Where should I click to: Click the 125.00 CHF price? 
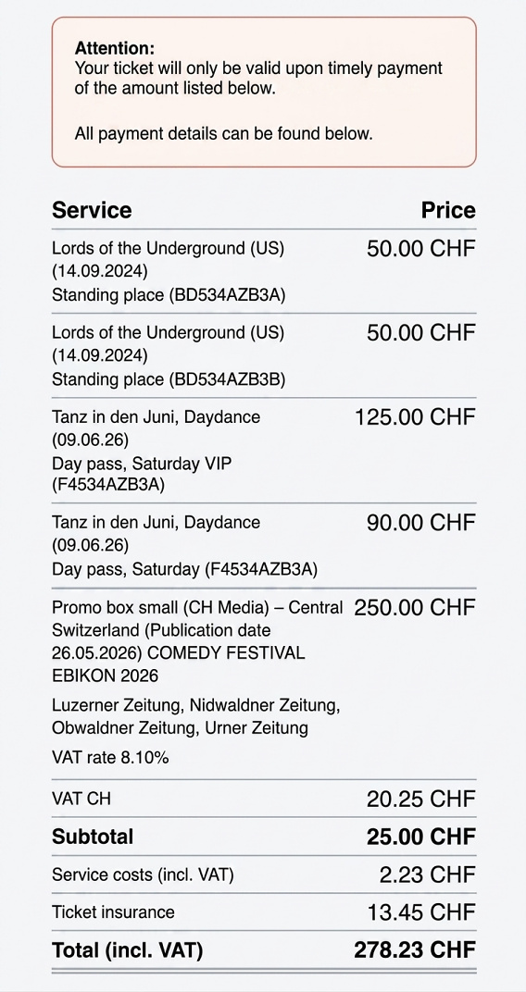tap(415, 417)
